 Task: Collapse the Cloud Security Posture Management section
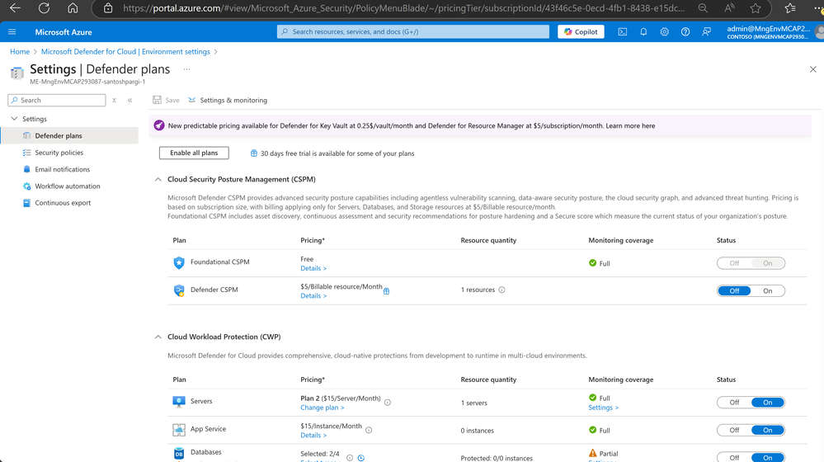158,179
